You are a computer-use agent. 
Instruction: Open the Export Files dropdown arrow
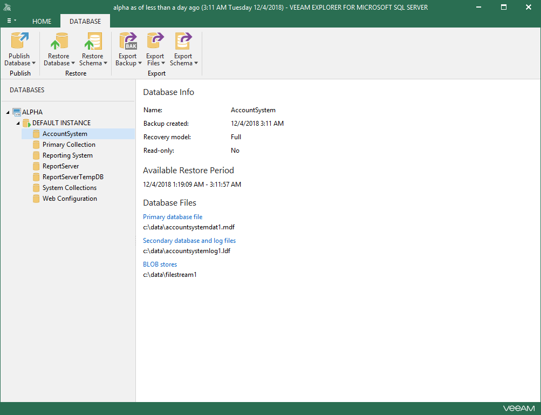(x=163, y=63)
